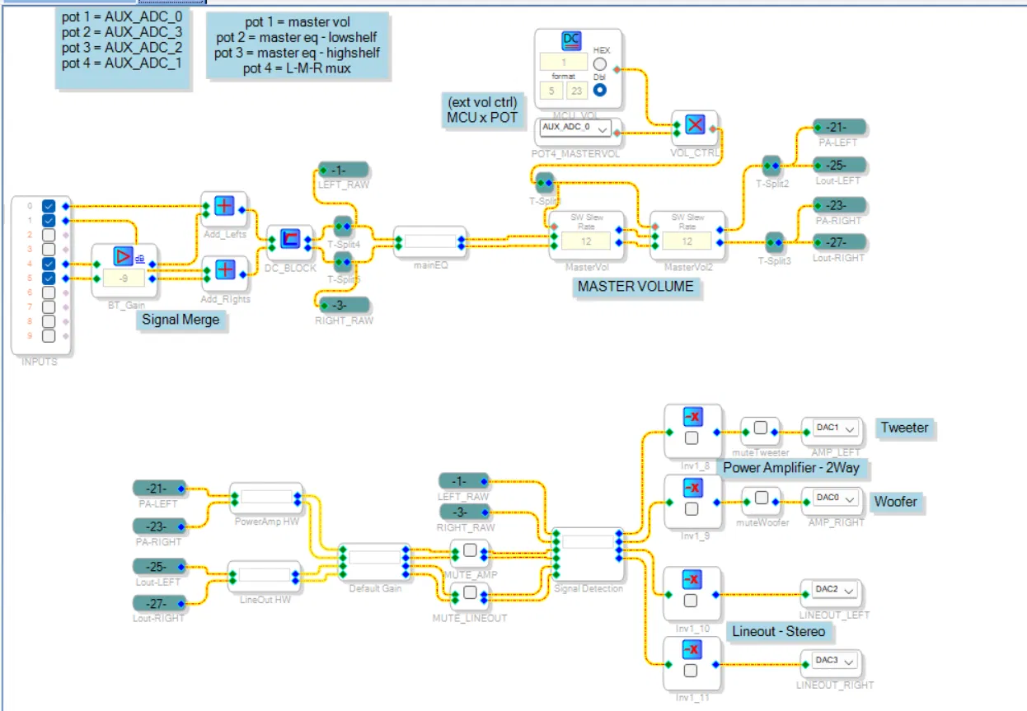The height and width of the screenshot is (711, 1027).
Task: Click the invert icon of Inv1_10
Action: 692,580
